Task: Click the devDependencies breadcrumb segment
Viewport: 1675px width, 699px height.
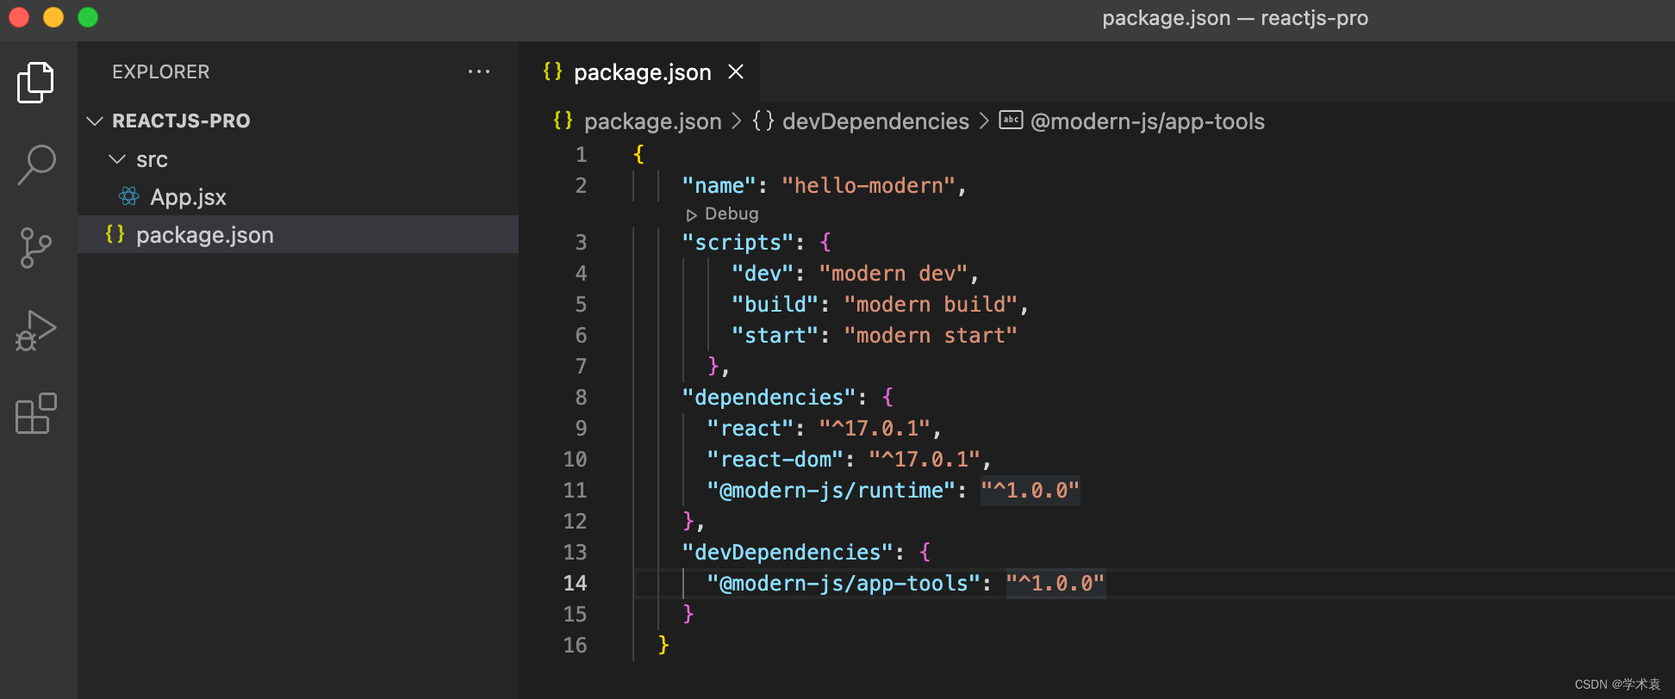Action: pyautogui.click(x=875, y=121)
